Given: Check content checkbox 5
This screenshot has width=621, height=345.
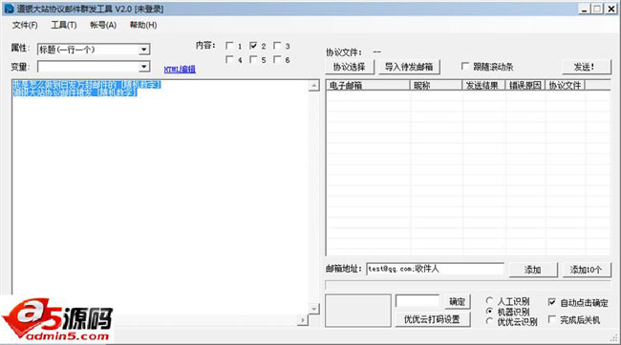Looking at the screenshot, I should pos(253,60).
